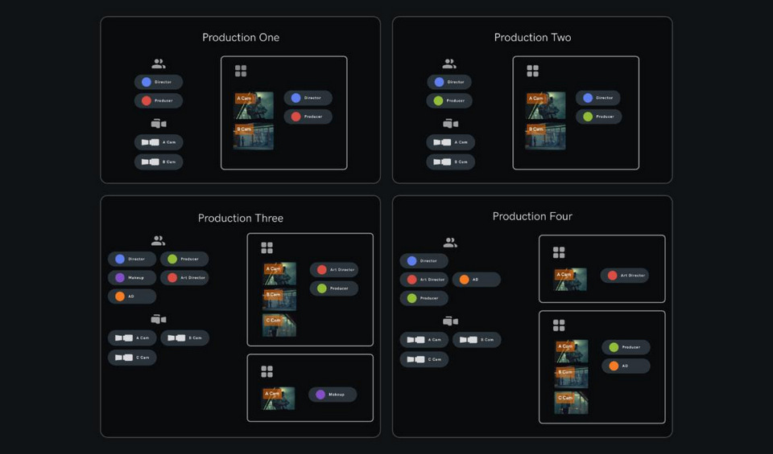This screenshot has height=454, width=773.
Task: Click the grid icon in Production Four's top room
Action: tap(559, 252)
